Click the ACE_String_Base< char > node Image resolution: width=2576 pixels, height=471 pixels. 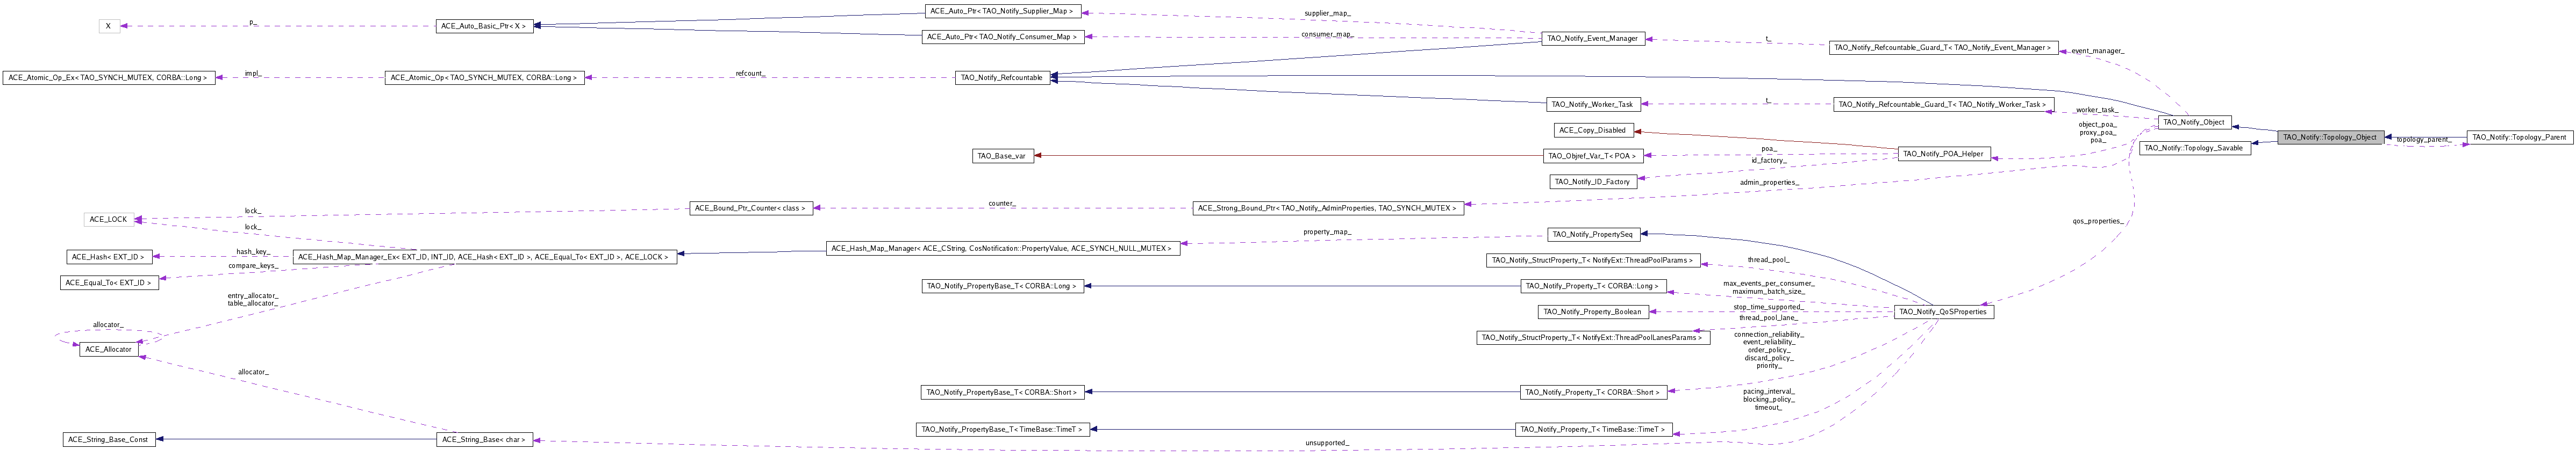(484, 440)
